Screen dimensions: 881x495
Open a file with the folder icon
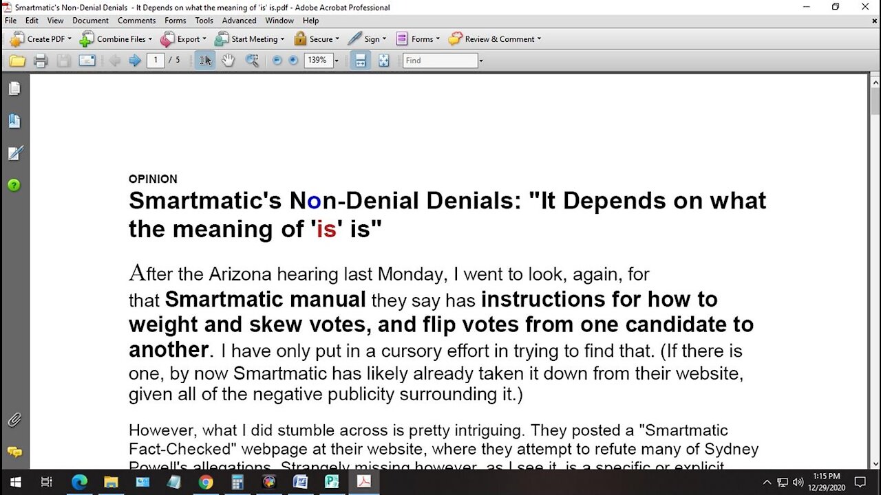click(x=17, y=60)
